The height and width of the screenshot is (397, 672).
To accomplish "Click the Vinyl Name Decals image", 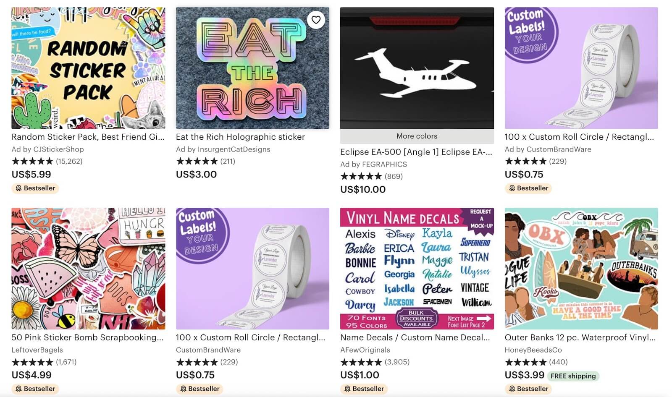I will point(417,269).
